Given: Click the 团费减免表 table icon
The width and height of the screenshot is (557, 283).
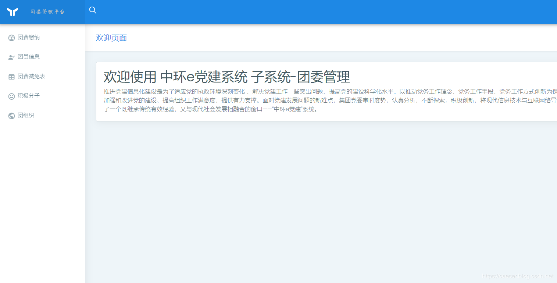Looking at the screenshot, I should (11, 77).
